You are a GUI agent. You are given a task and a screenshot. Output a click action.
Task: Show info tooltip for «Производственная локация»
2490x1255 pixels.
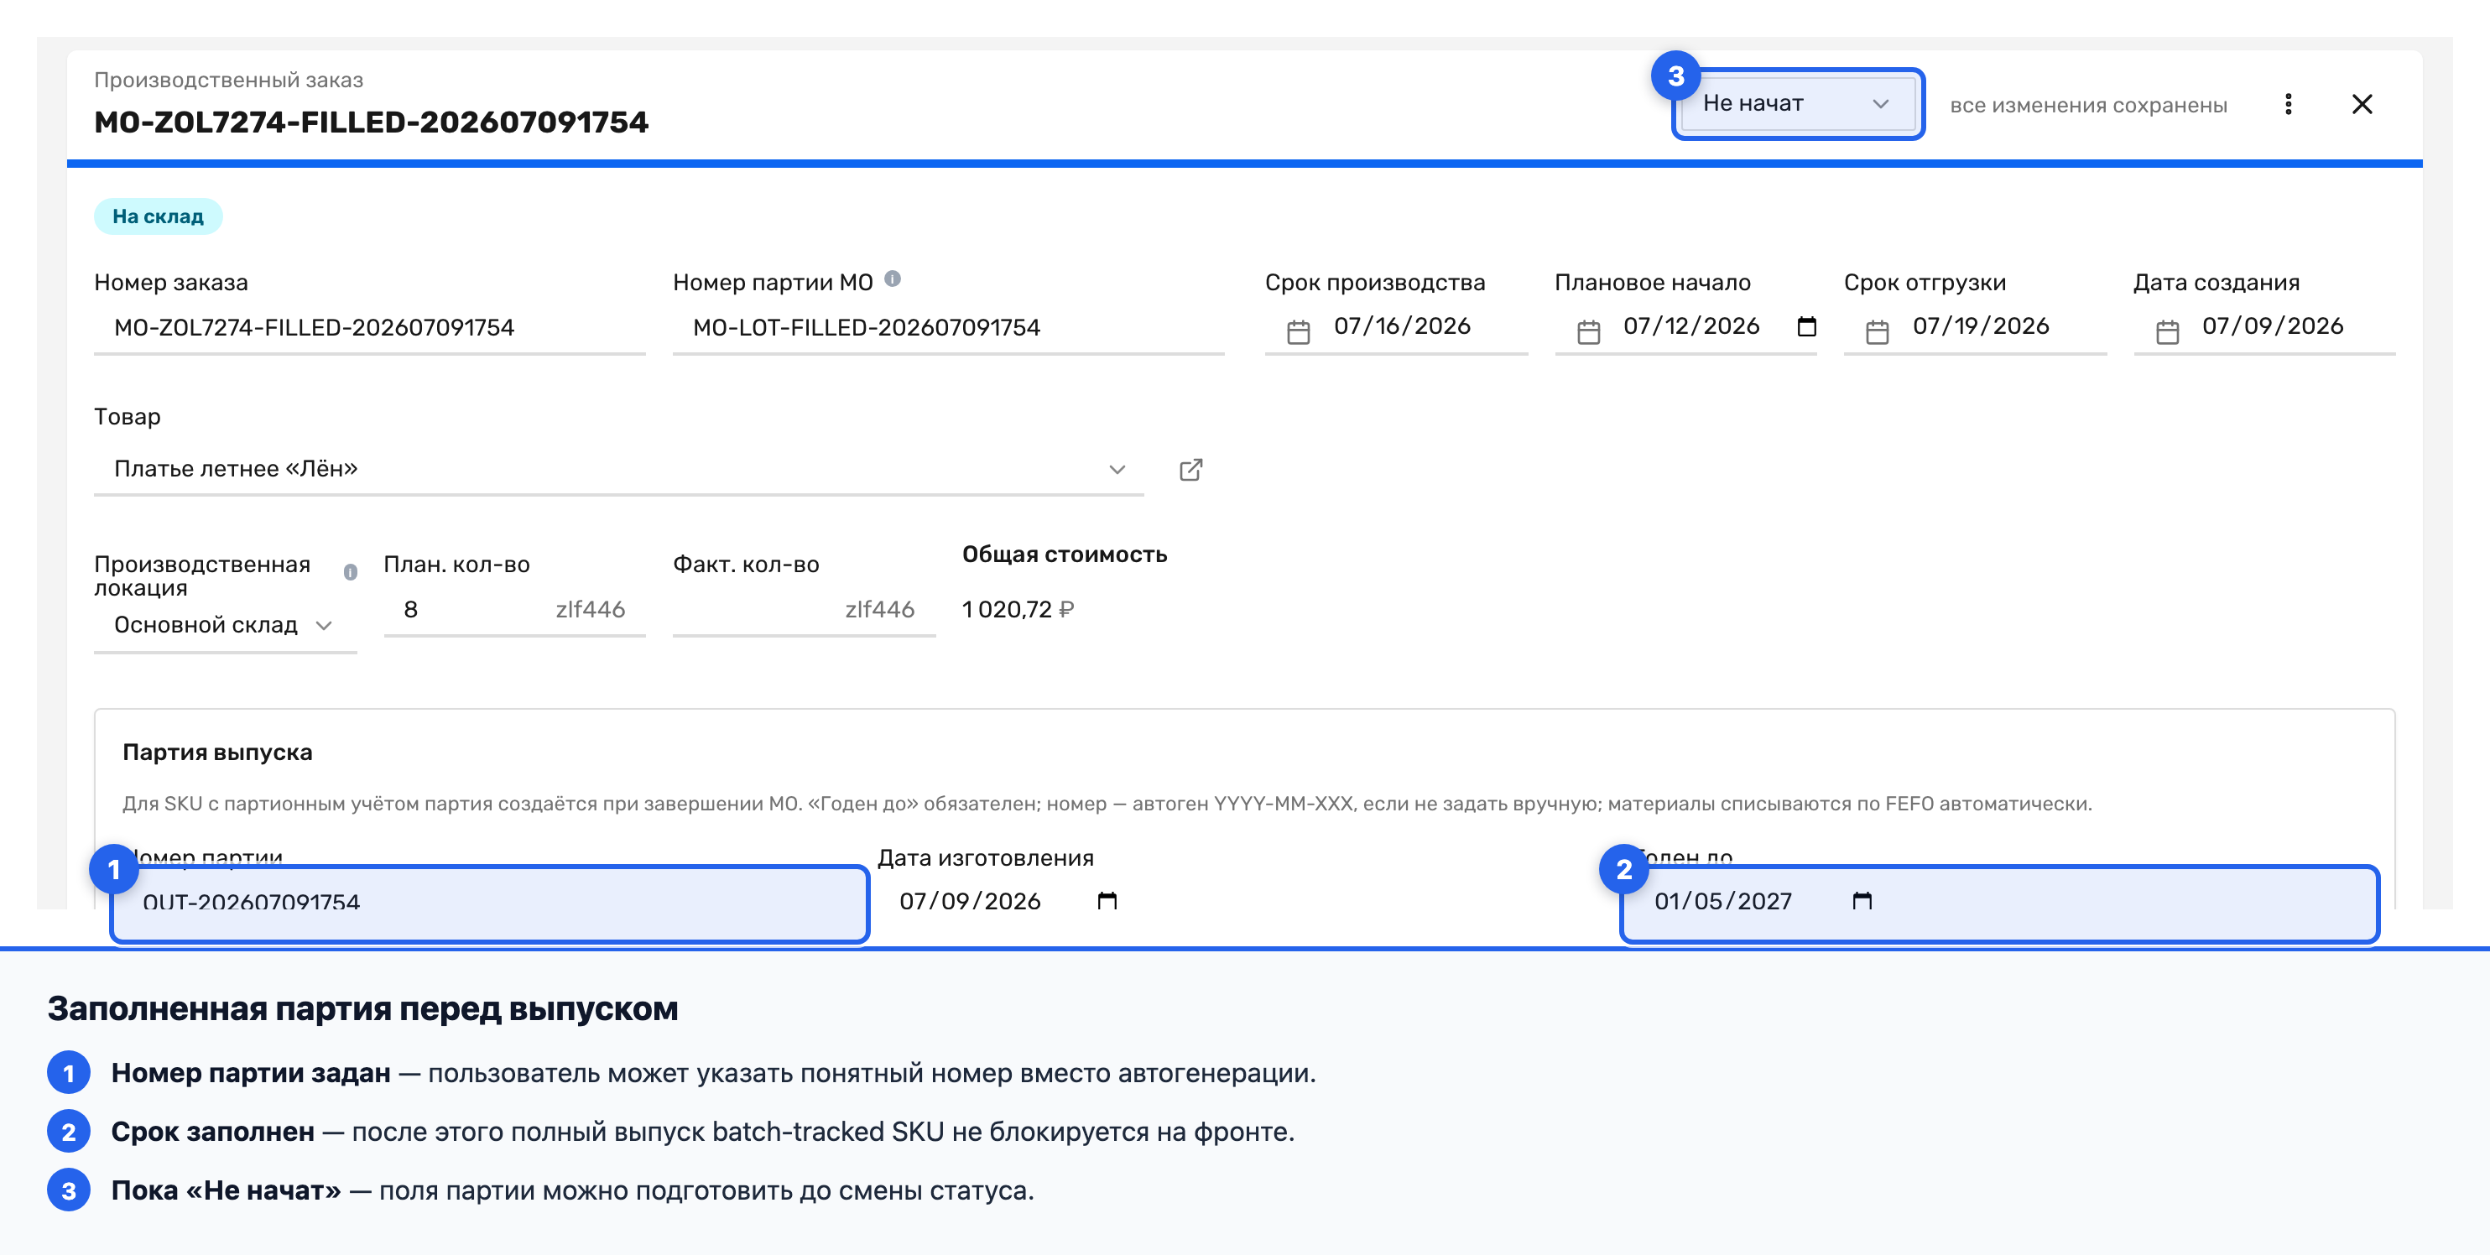tap(350, 572)
